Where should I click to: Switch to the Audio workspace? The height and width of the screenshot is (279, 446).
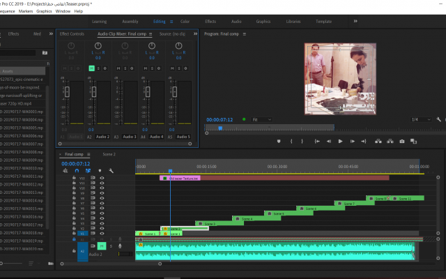click(x=236, y=22)
